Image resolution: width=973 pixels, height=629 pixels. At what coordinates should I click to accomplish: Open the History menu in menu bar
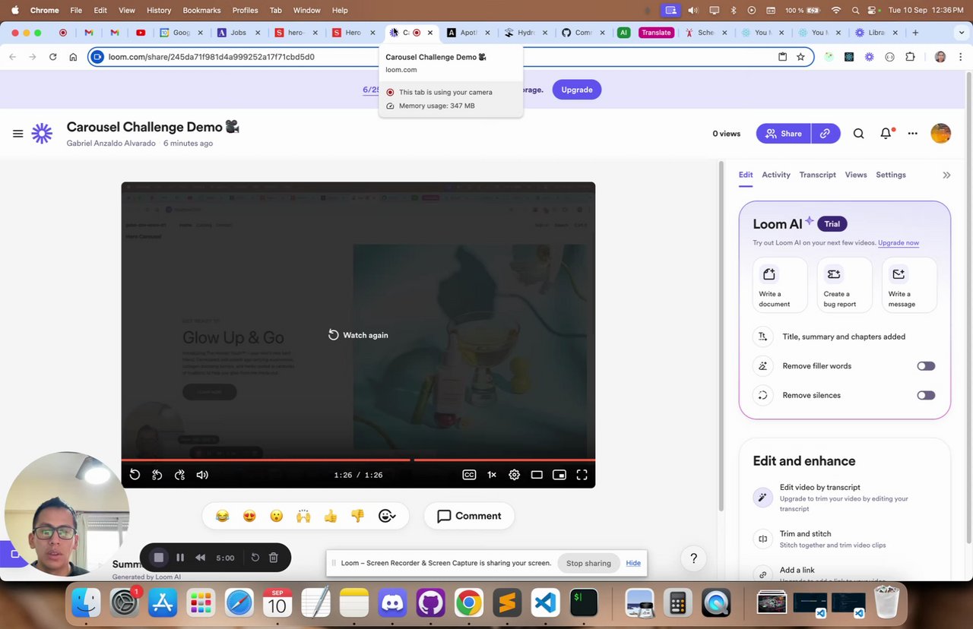pos(159,10)
